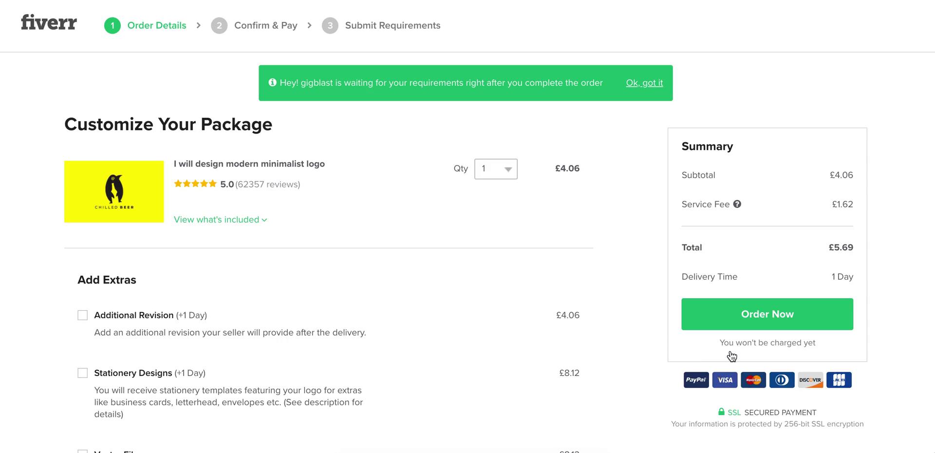Check the Stationery Designs extra
This screenshot has width=935, height=453.
click(x=82, y=373)
